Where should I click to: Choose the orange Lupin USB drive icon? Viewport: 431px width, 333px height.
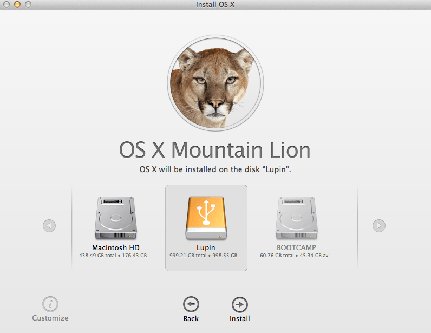click(206, 218)
